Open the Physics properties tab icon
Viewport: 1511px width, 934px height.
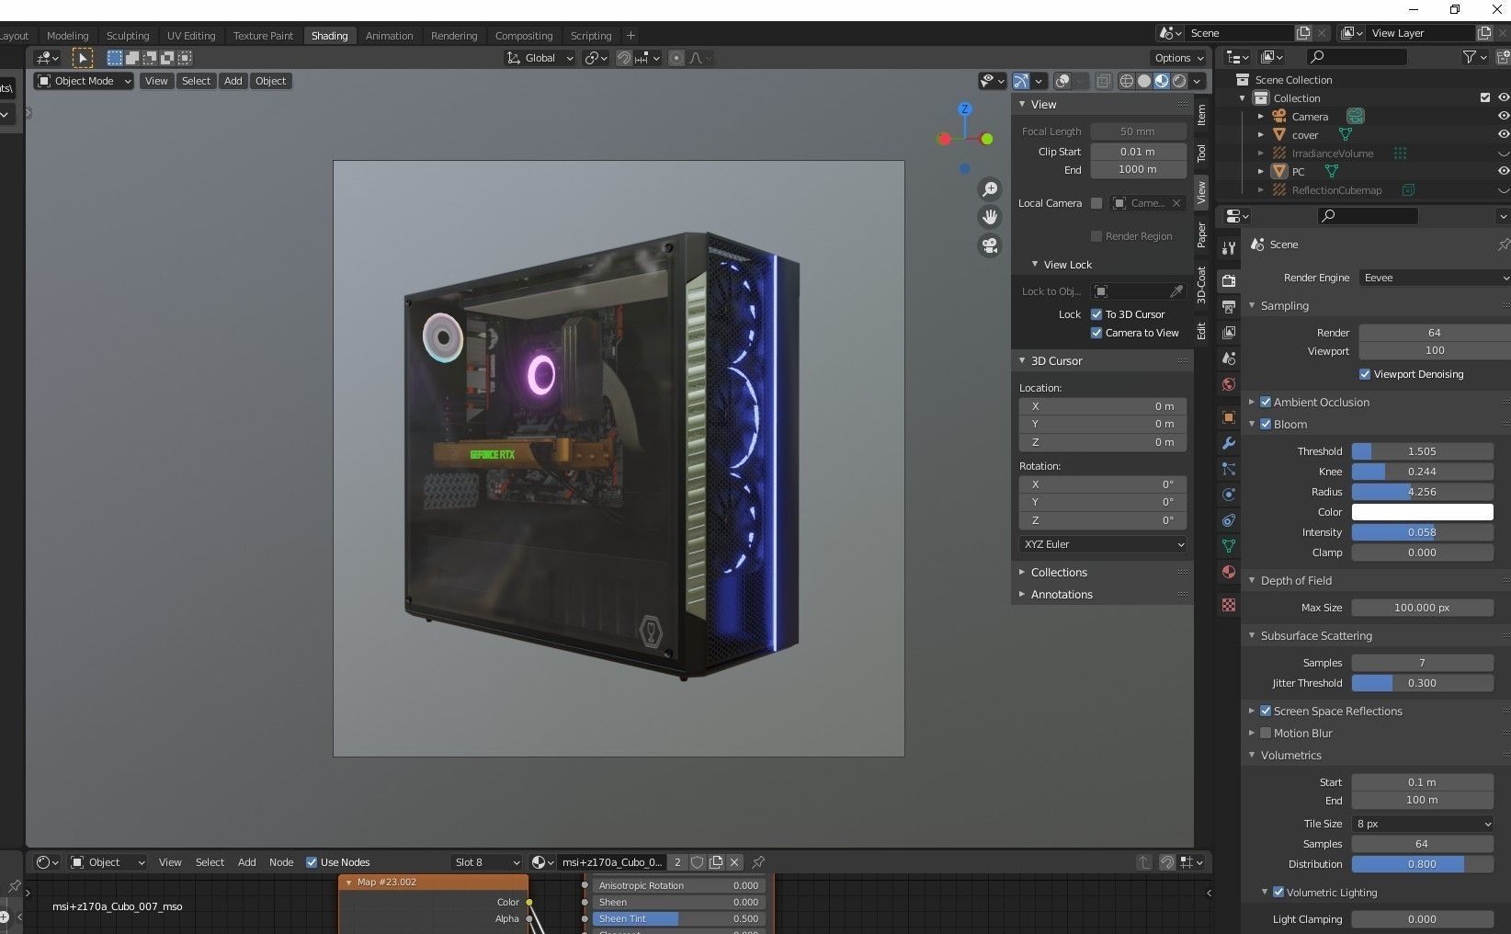pyautogui.click(x=1229, y=495)
